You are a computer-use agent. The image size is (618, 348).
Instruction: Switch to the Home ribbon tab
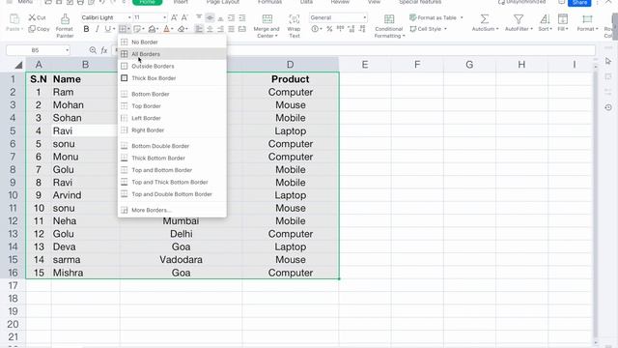click(148, 2)
